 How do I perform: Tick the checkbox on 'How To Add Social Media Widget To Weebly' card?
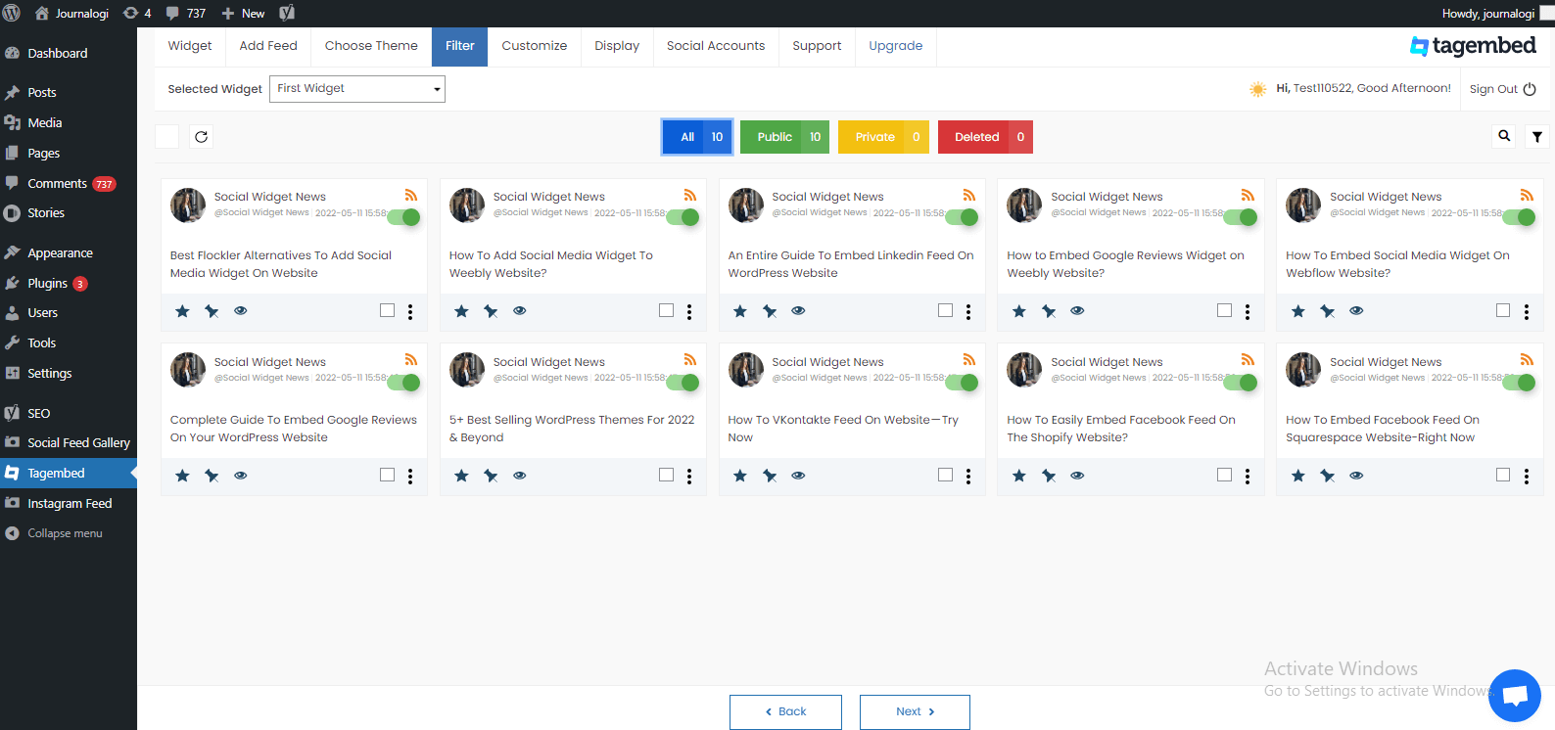[x=666, y=310]
